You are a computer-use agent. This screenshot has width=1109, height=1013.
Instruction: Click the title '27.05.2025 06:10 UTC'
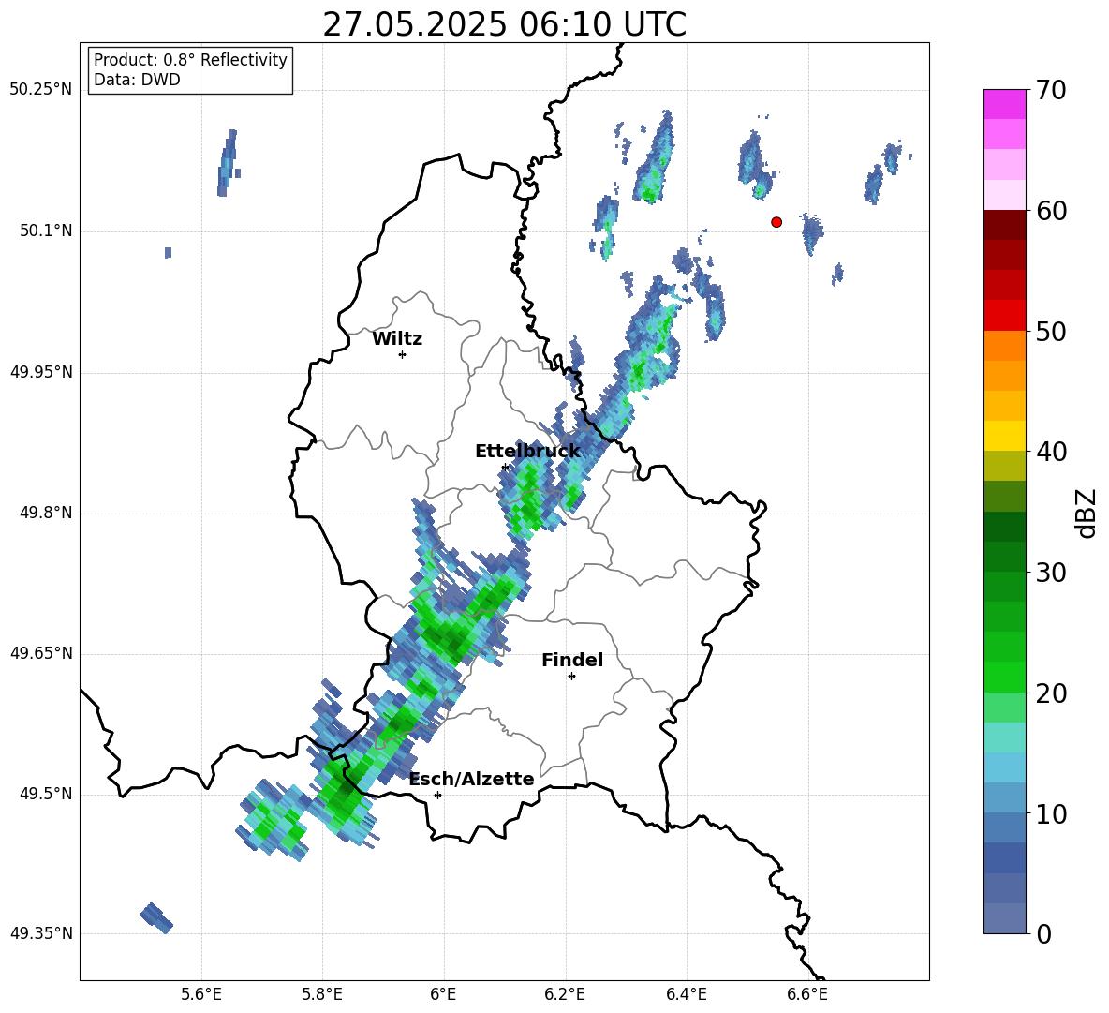pos(504,24)
